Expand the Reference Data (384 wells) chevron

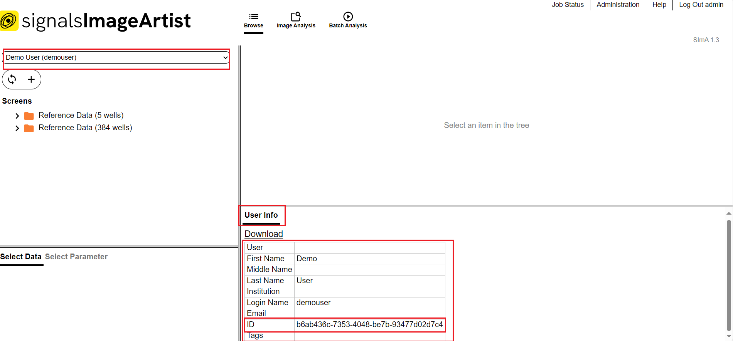17,128
